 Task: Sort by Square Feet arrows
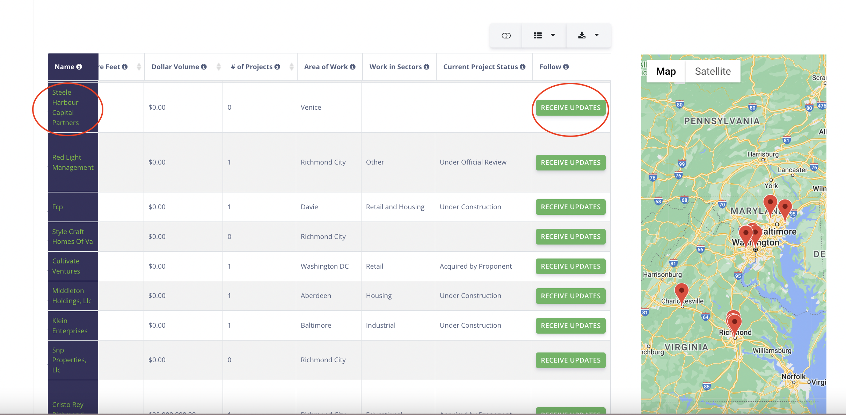(x=139, y=67)
